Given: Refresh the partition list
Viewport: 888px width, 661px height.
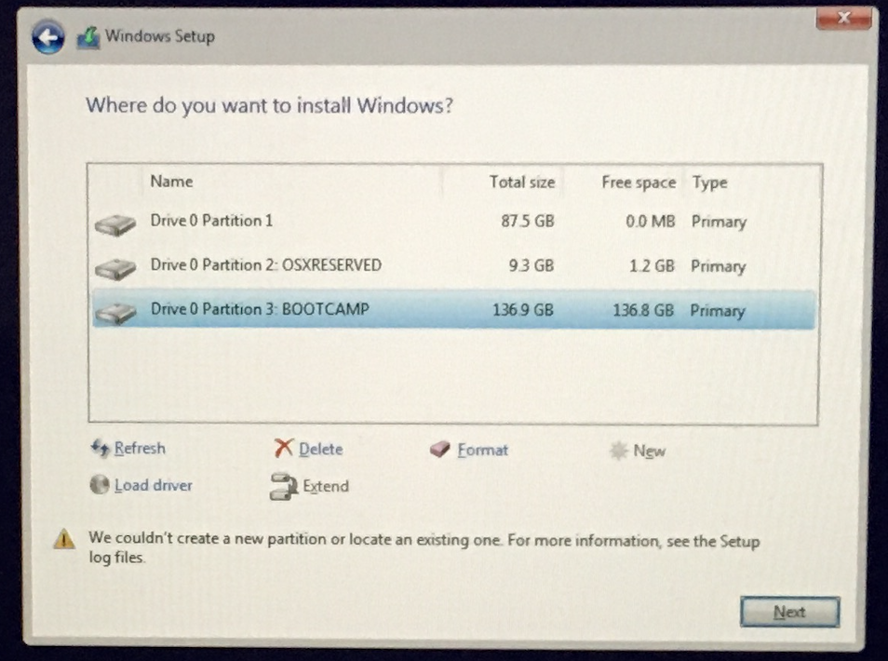Looking at the screenshot, I should pos(140,448).
